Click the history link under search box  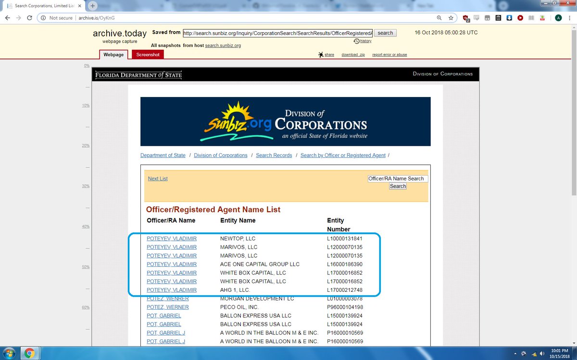point(365,41)
